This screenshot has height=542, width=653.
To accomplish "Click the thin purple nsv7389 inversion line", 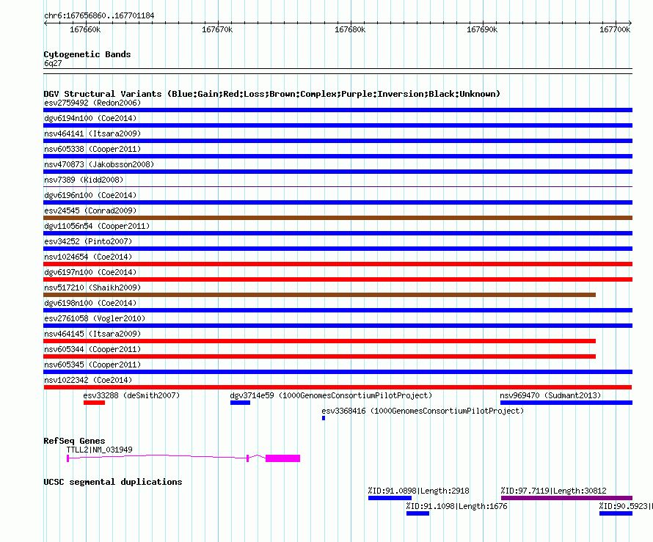I will tap(338, 186).
